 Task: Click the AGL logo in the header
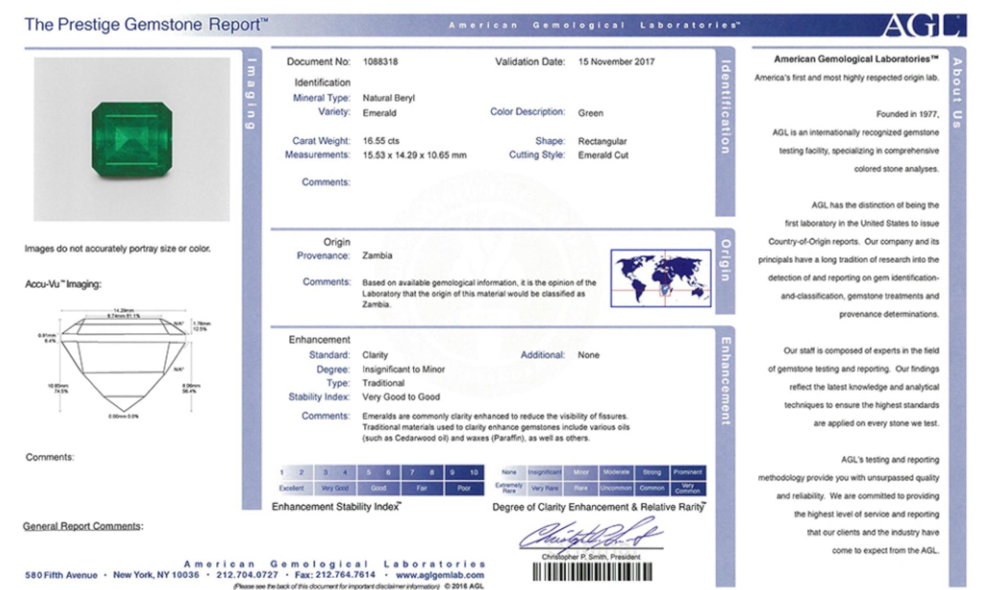(925, 25)
